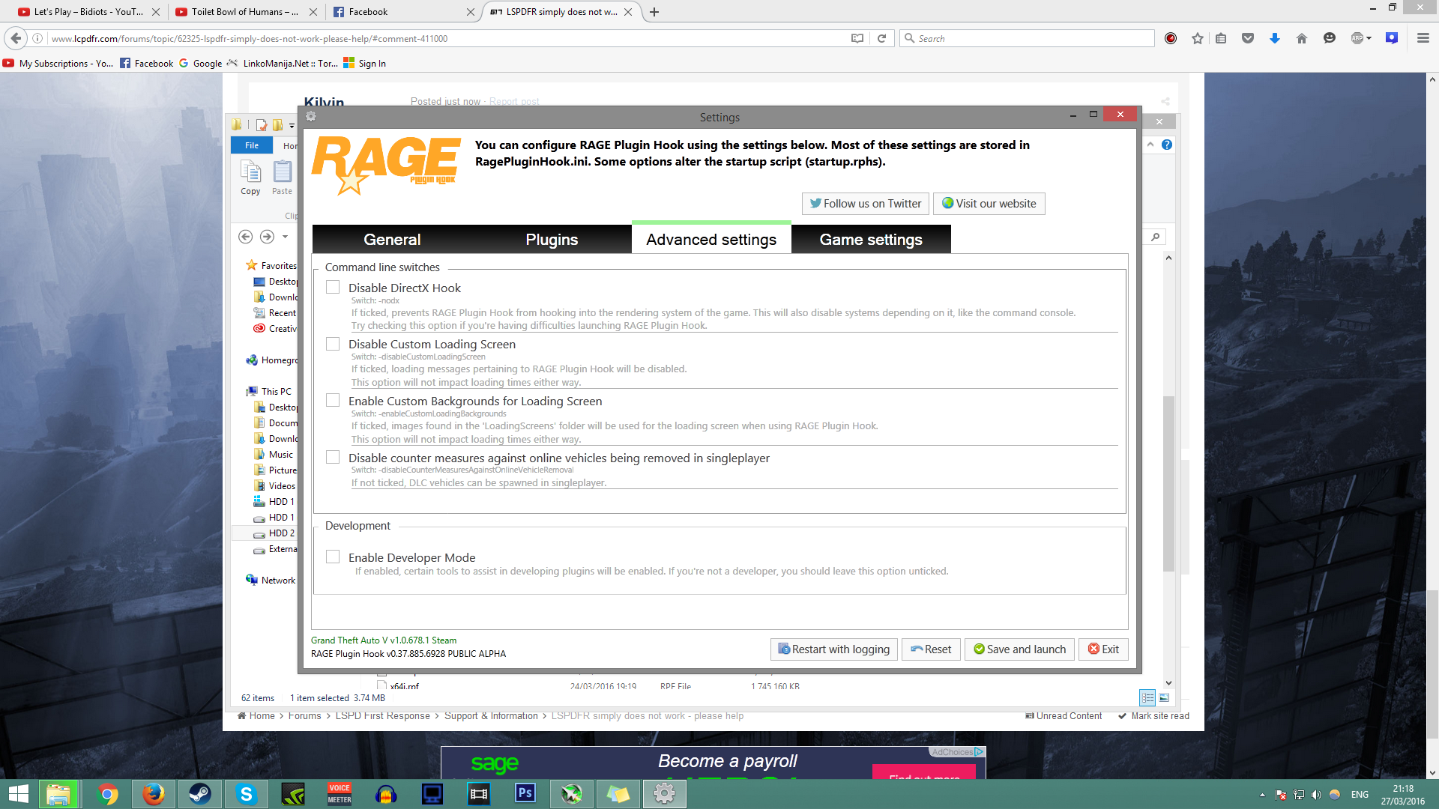Tick Disable DirectX Hook checkbox
This screenshot has height=809, width=1439.
pos(333,288)
